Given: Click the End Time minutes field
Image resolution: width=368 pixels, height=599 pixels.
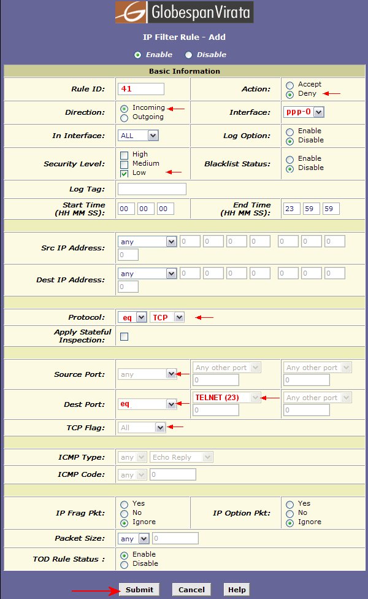Looking at the screenshot, I should pos(312,209).
